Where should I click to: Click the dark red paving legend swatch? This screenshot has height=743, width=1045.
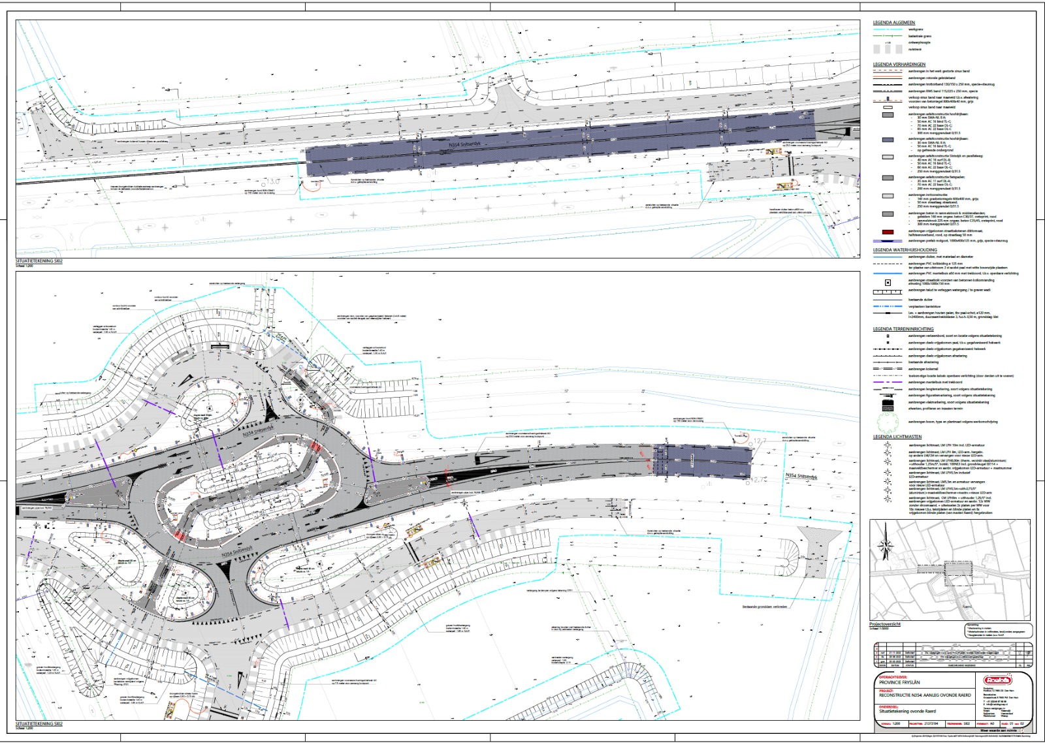point(888,232)
